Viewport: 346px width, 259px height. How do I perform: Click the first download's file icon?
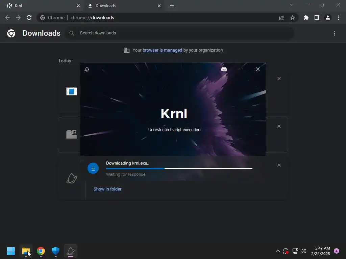[72, 91]
